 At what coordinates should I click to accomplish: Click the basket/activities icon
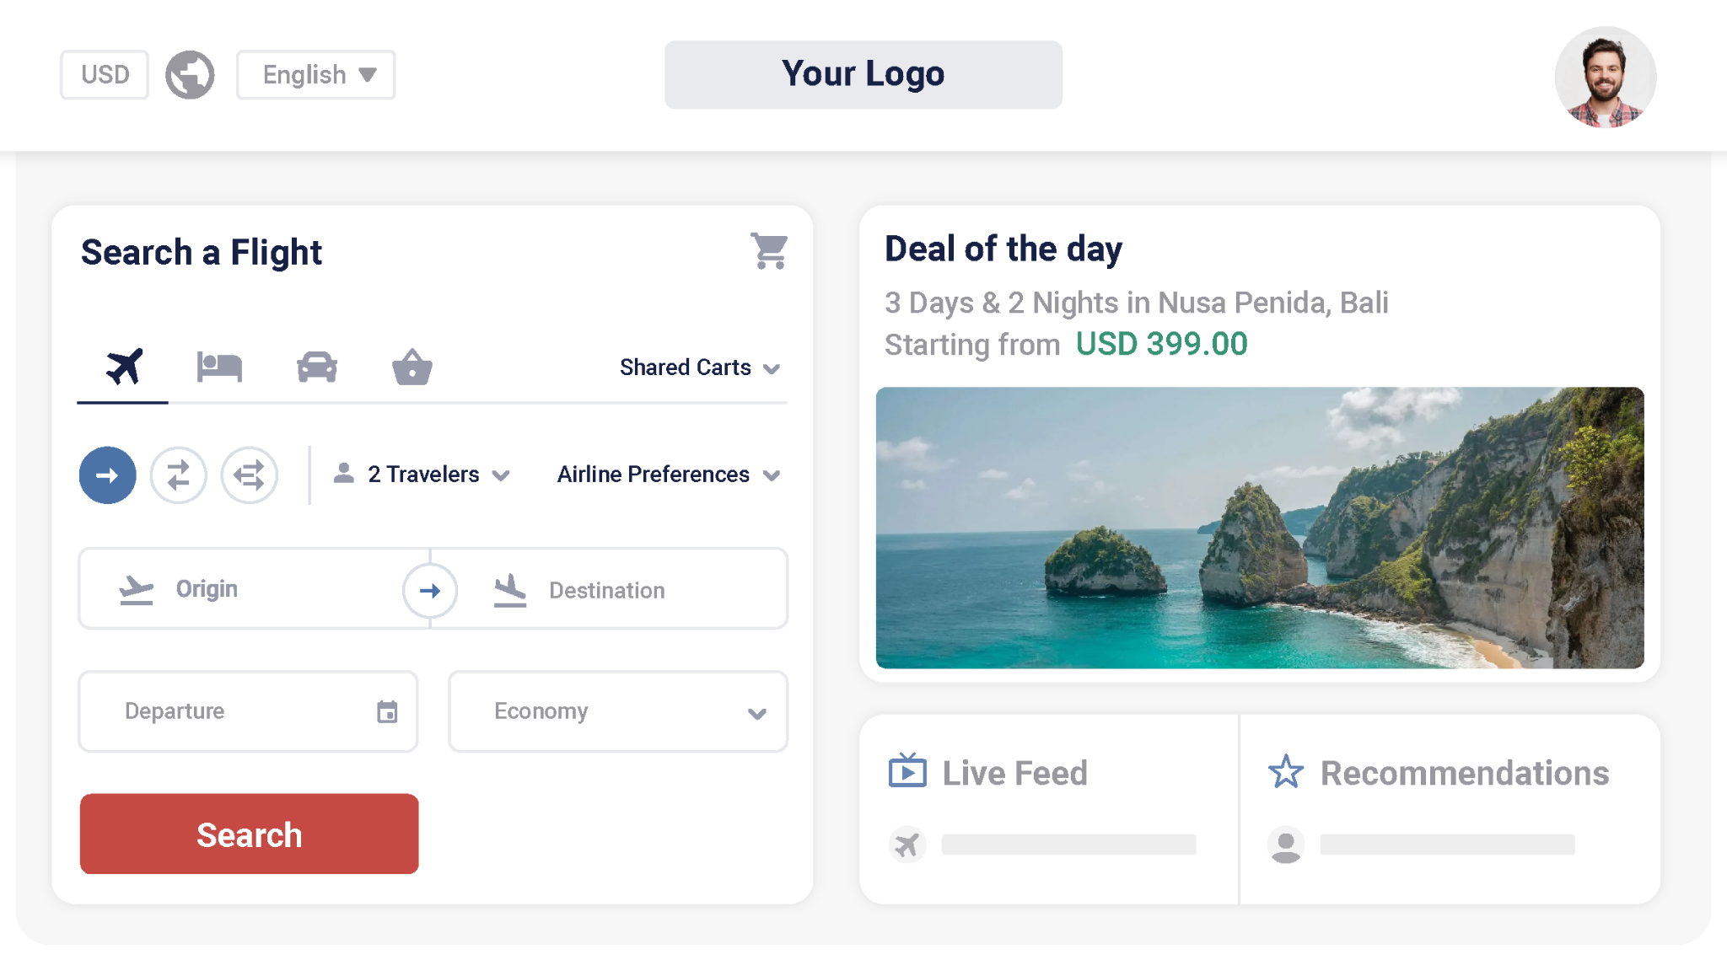click(x=412, y=367)
